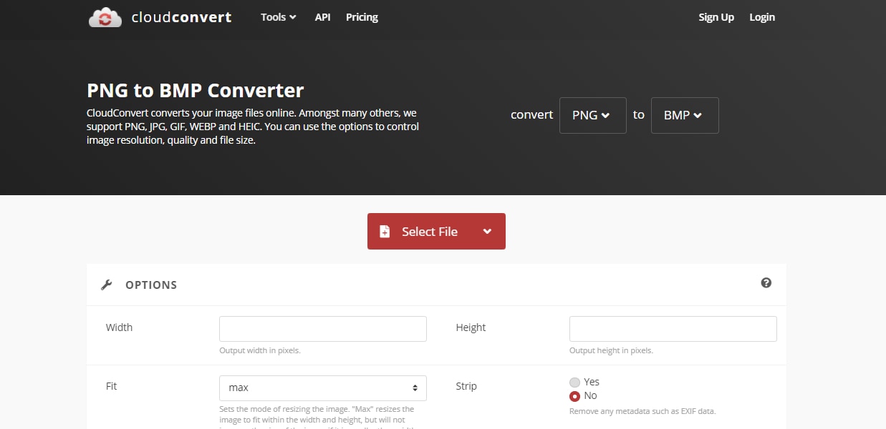Screen dimensions: 886x429
Task: Open the PNG source format dropdown
Action: pyautogui.click(x=593, y=115)
